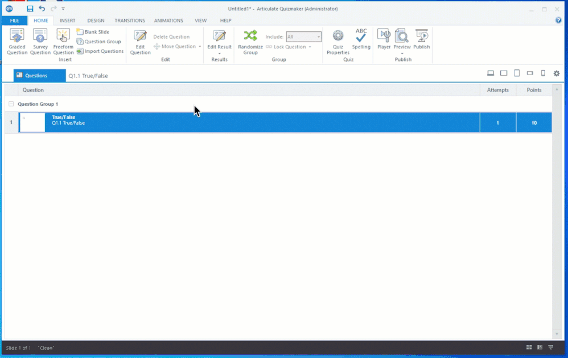Image resolution: width=568 pixels, height=358 pixels.
Task: Click the Redo arrow
Action: (53, 9)
